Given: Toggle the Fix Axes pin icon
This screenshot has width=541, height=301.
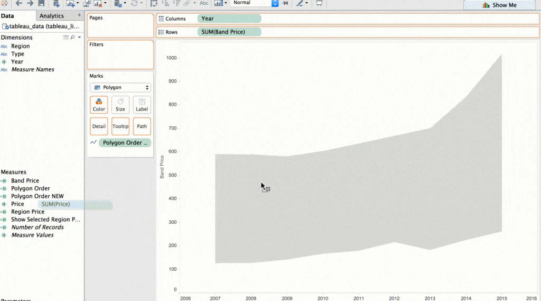Looking at the screenshot, I should [285, 3].
